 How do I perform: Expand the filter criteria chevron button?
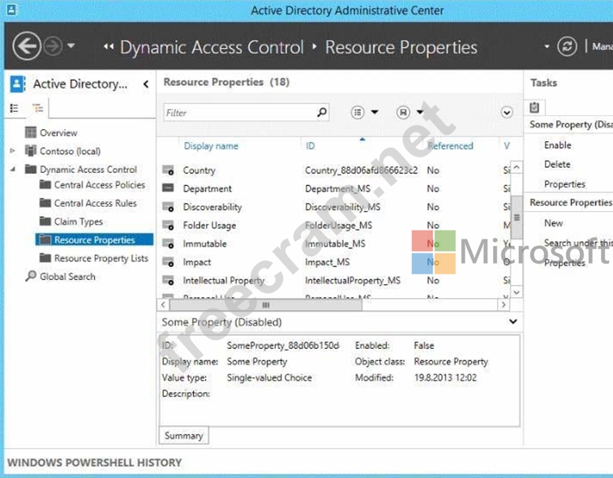[507, 113]
